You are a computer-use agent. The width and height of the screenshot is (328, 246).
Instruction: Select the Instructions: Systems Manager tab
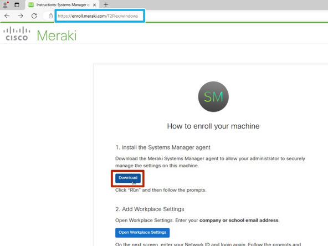tap(63, 5)
